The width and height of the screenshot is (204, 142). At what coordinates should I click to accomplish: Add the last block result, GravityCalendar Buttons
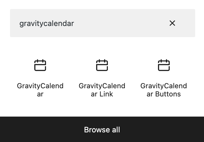click(164, 77)
